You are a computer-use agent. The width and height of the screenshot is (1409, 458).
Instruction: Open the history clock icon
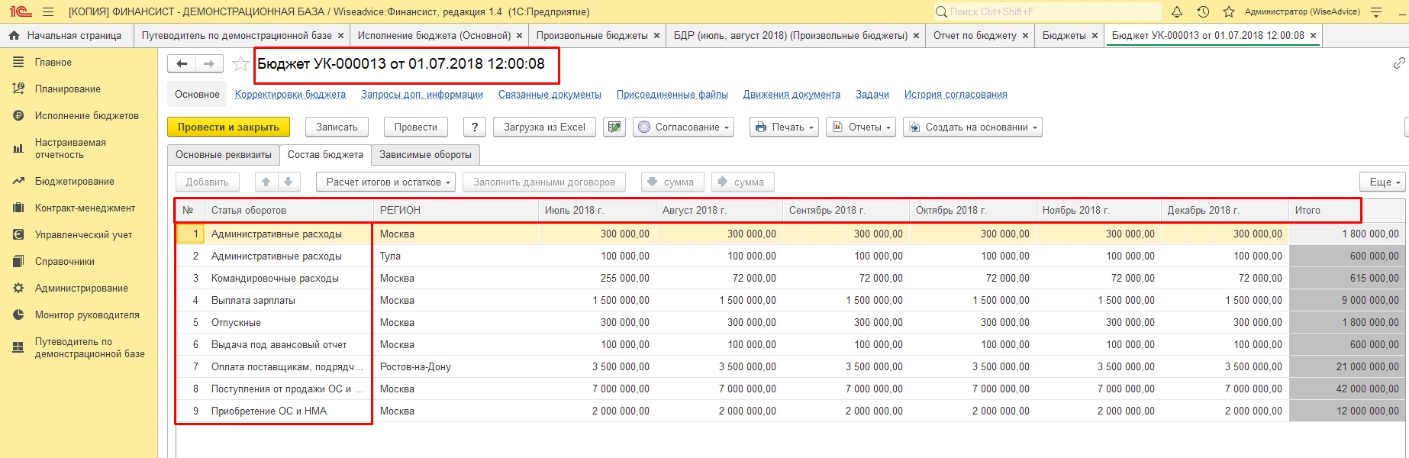point(1203,11)
